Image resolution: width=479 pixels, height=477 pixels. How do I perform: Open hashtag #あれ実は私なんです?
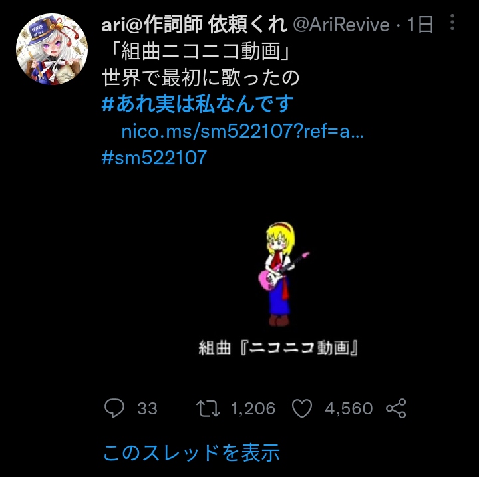point(198,104)
